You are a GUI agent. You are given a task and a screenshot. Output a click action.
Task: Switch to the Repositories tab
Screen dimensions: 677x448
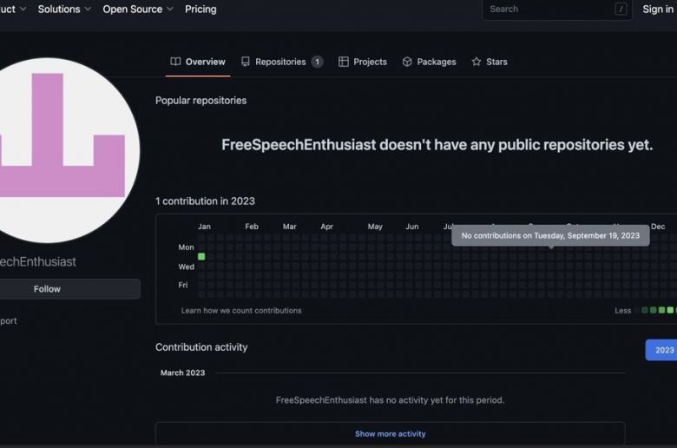tap(281, 62)
